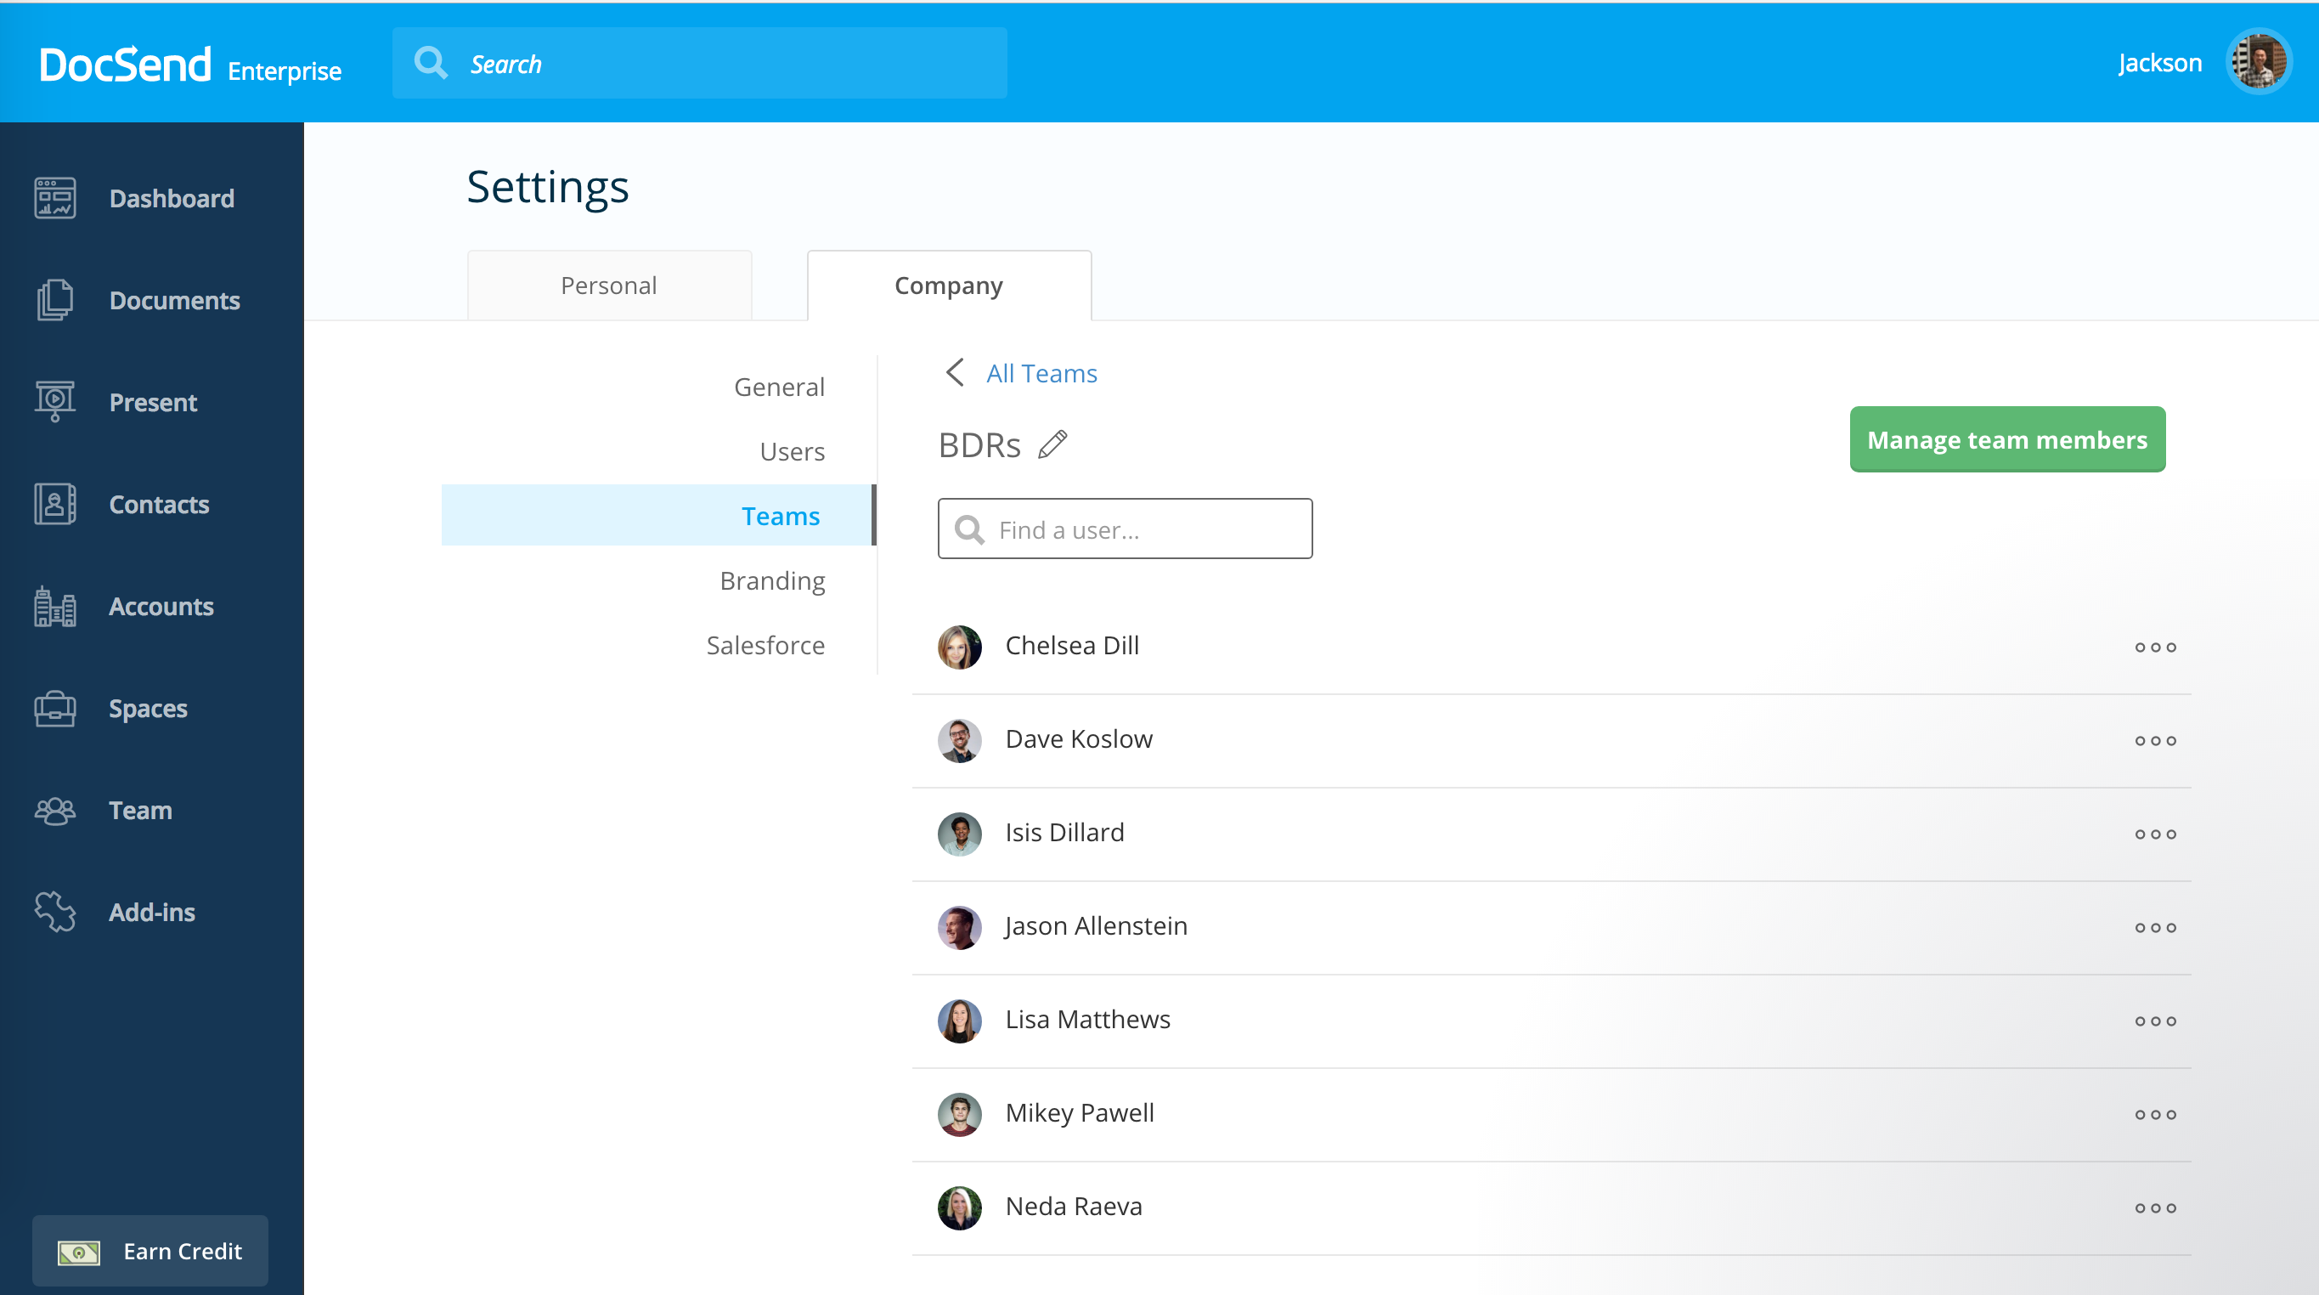Select the name Isis Dillard
The image size is (2319, 1295).
point(1064,832)
